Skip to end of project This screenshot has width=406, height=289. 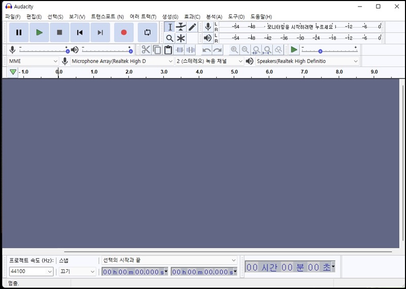[x=100, y=33]
